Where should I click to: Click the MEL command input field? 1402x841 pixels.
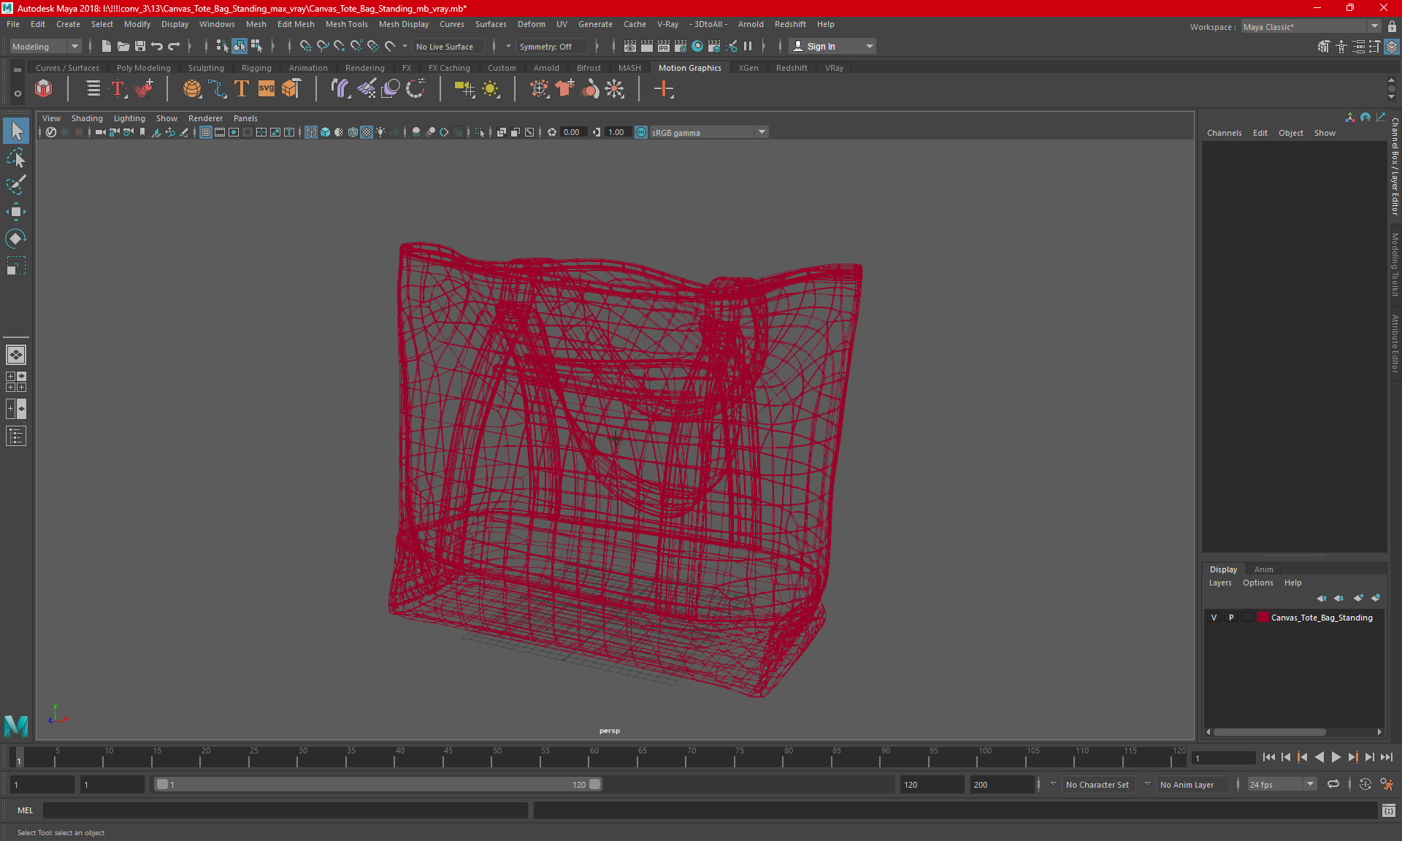285,810
